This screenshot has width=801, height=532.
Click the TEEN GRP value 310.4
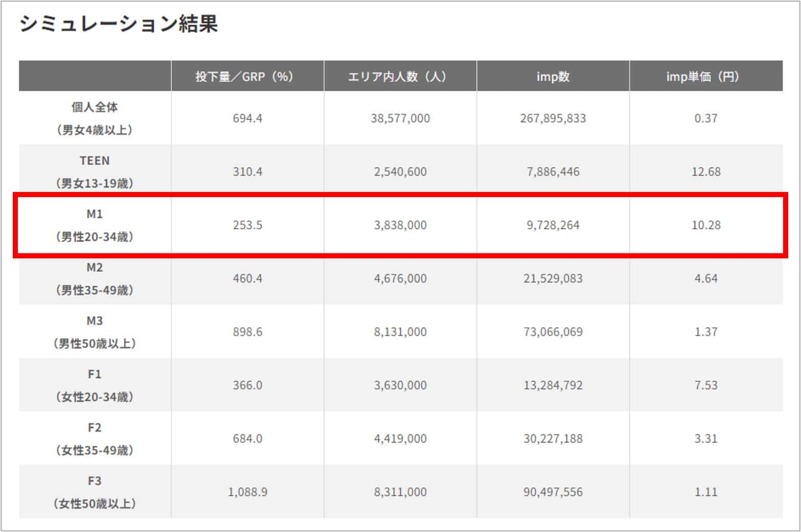click(x=247, y=172)
